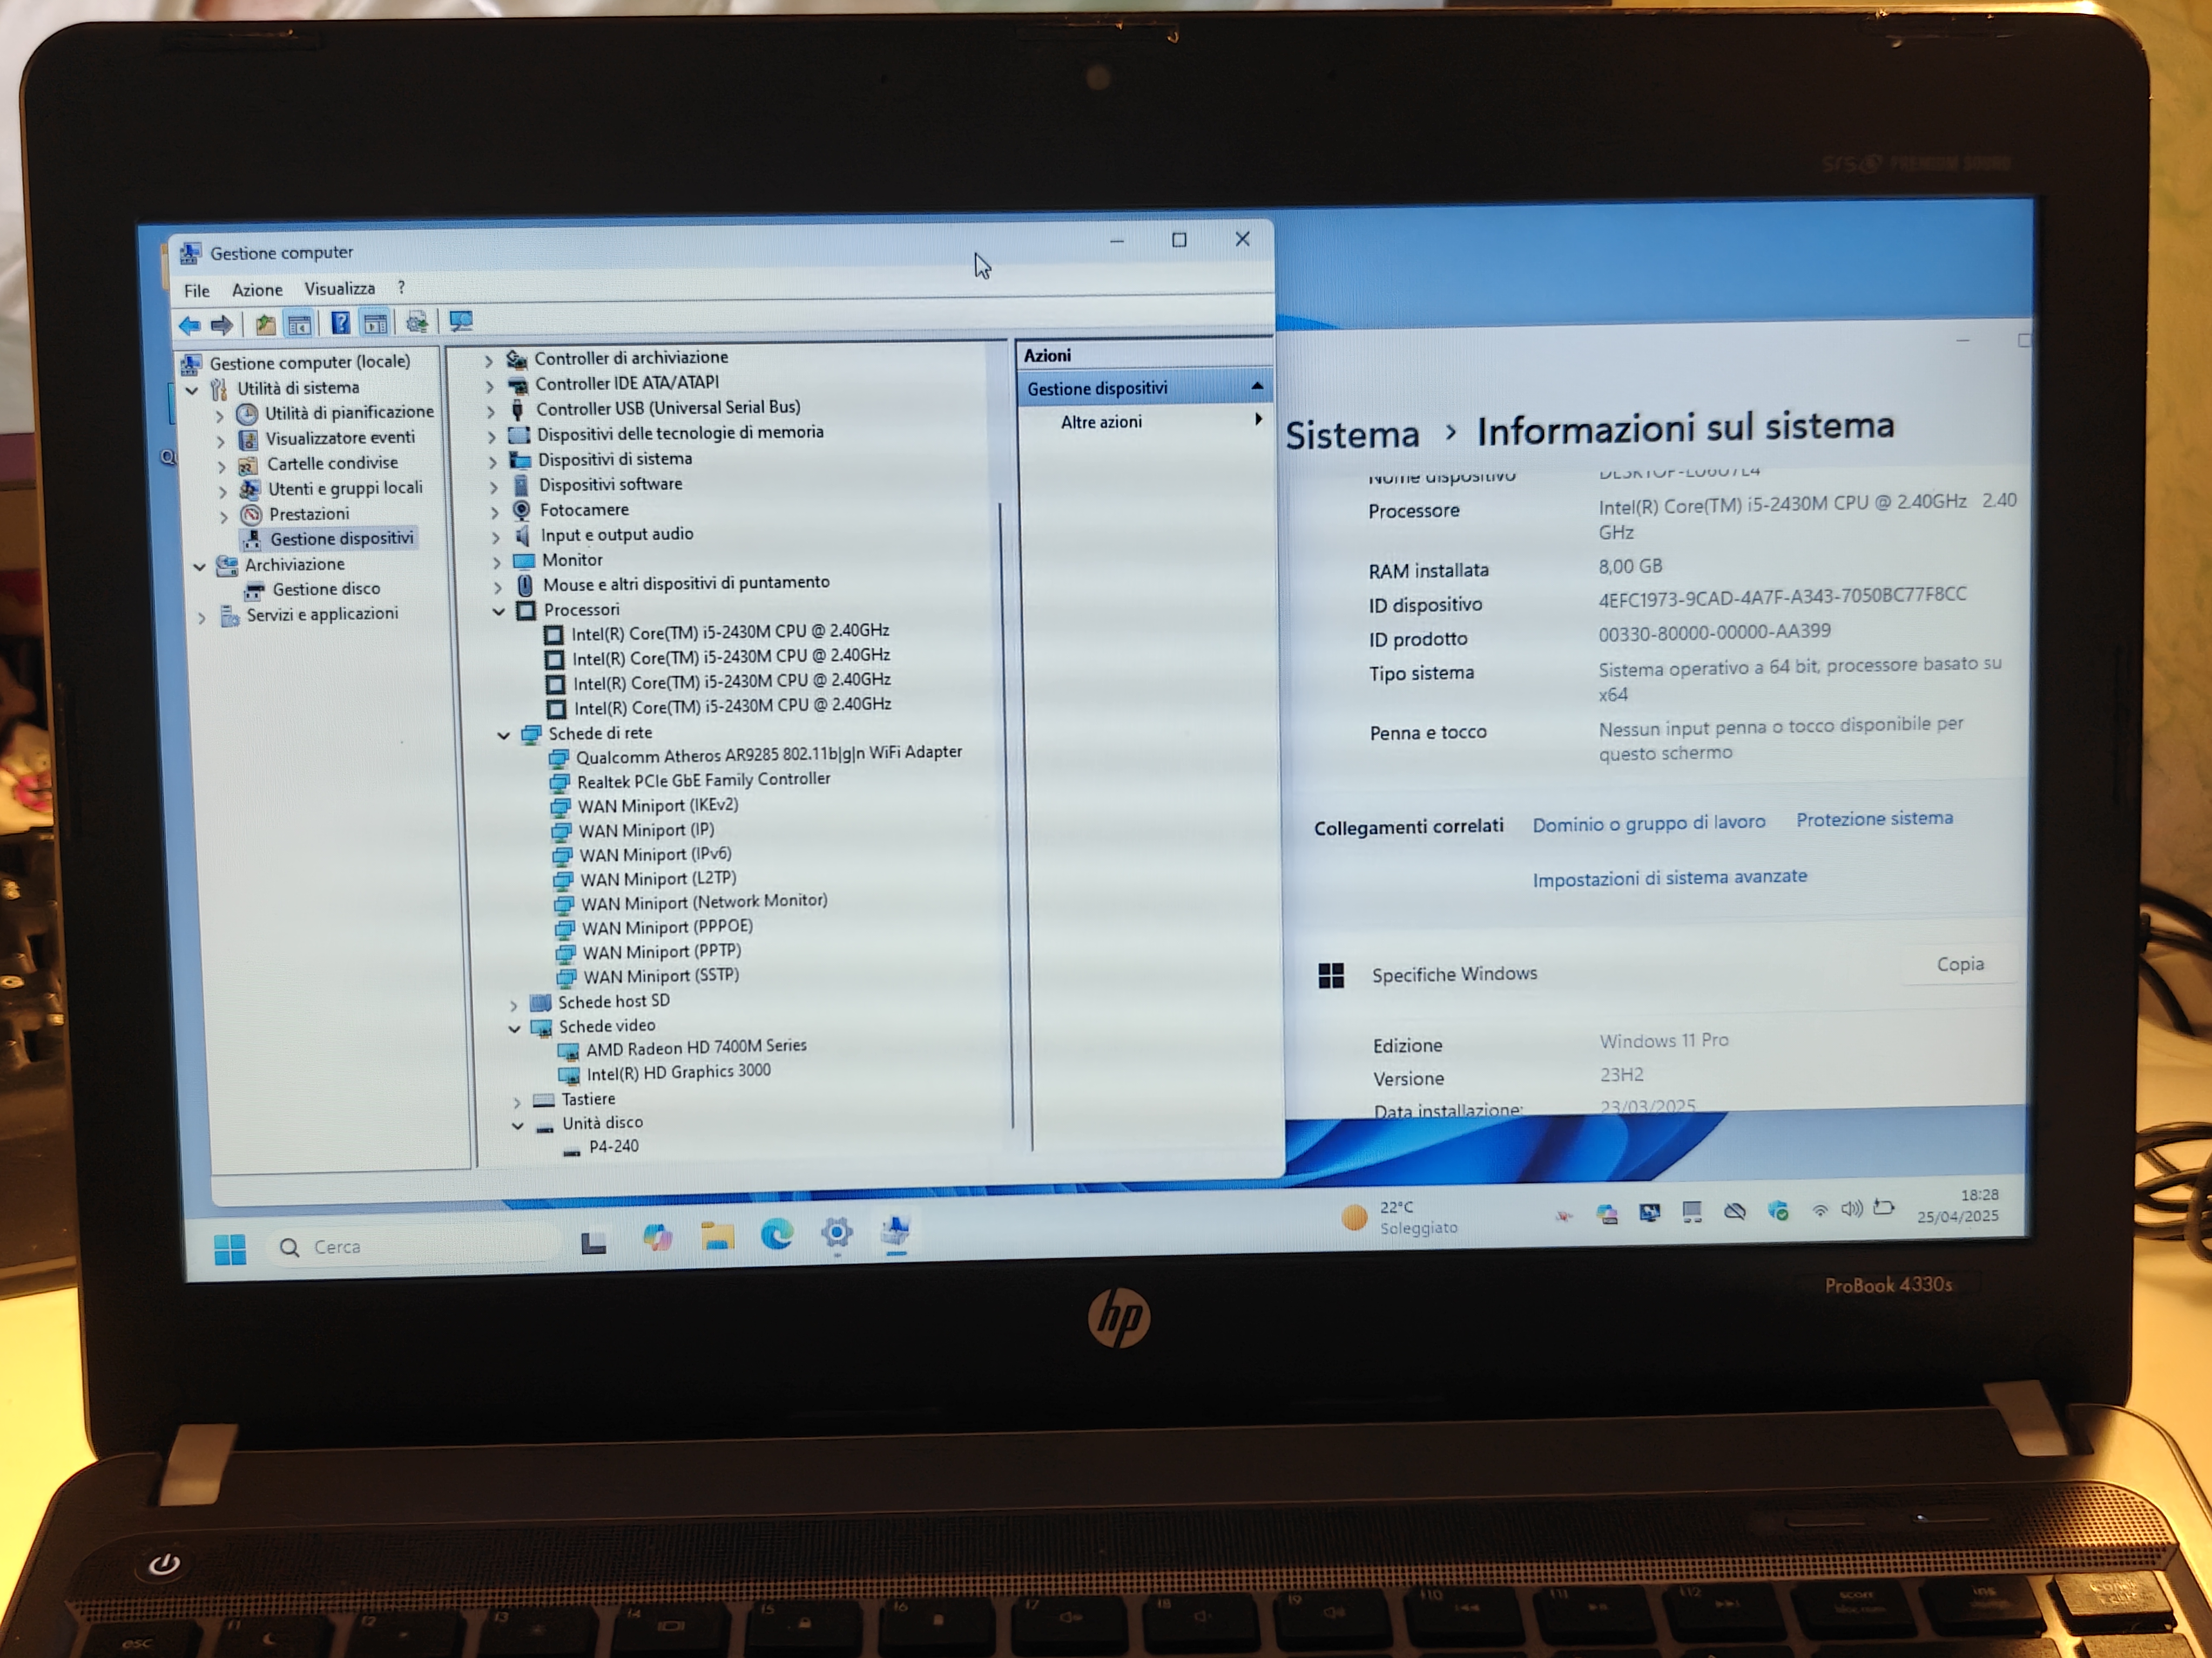Click the Task View taskbar icon

pyautogui.click(x=594, y=1242)
